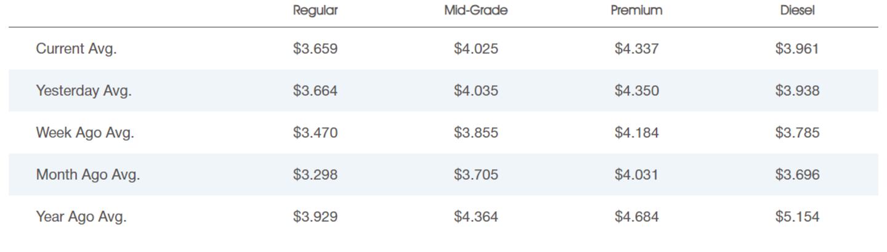Click current Mid-Grade price $4.025

pyautogui.click(x=476, y=49)
